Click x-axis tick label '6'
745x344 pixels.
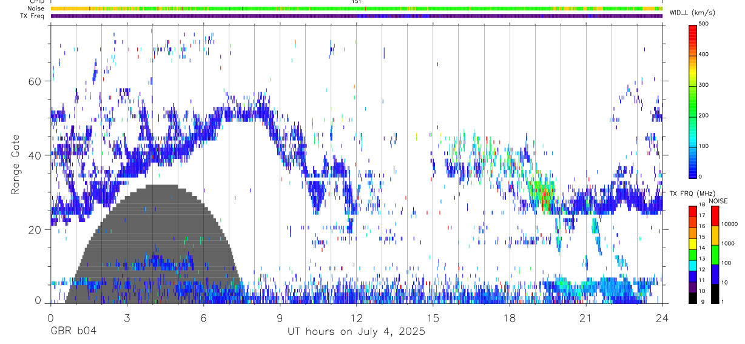(204, 318)
